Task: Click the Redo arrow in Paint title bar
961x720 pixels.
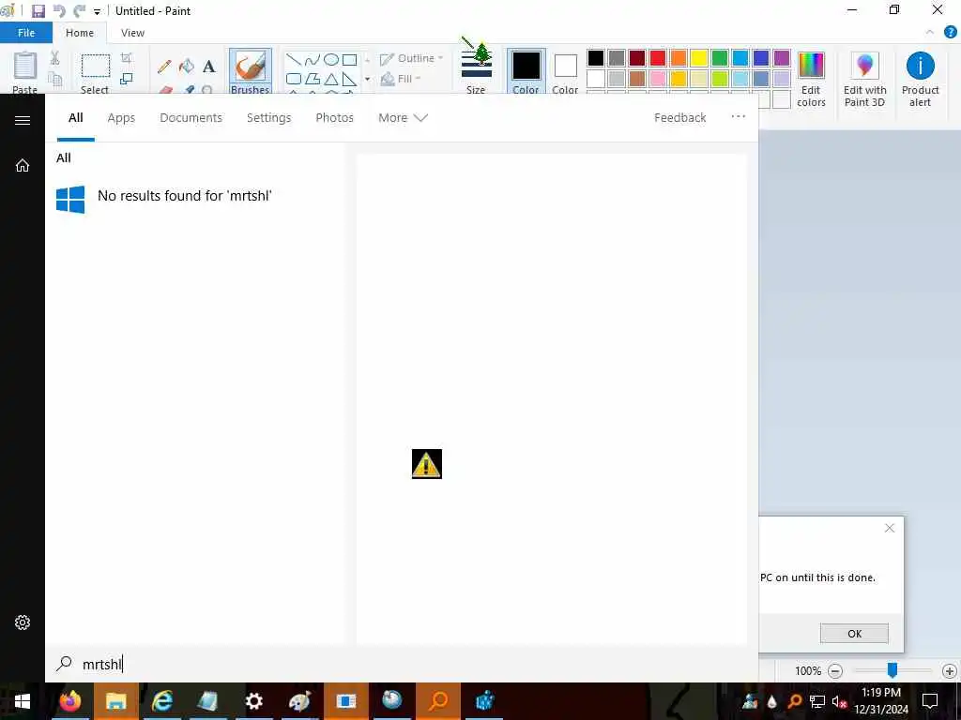Action: (79, 10)
